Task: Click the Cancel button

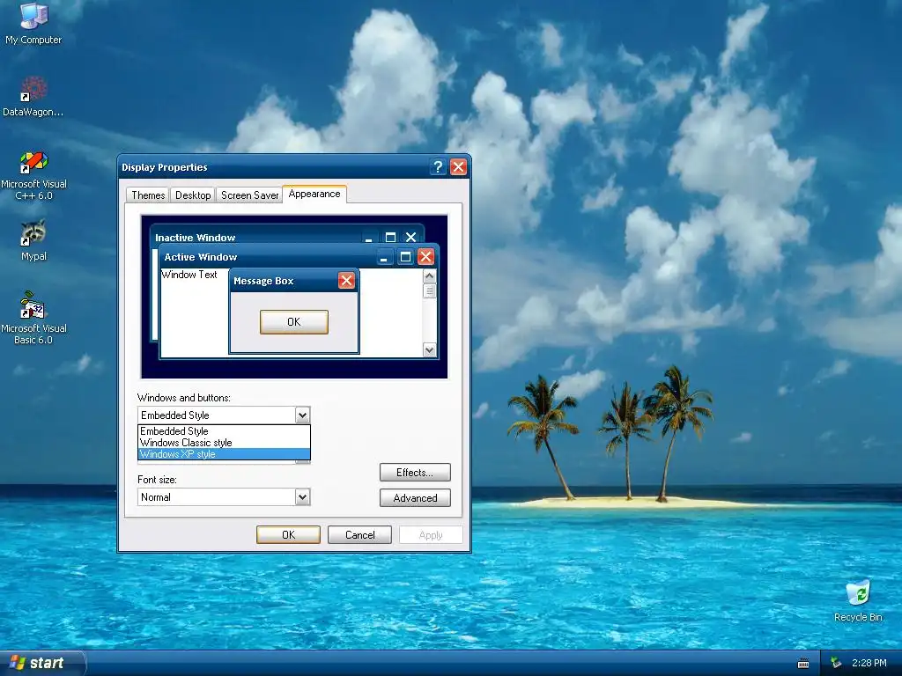Action: 359,534
